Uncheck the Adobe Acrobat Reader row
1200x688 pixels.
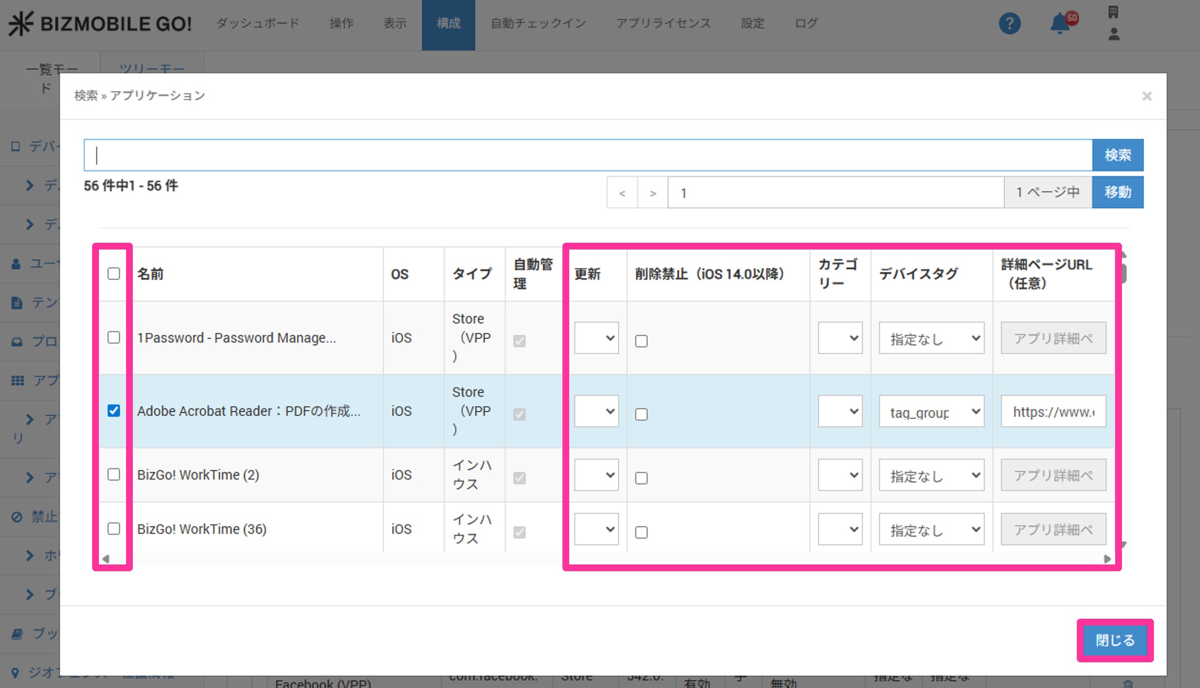point(114,411)
